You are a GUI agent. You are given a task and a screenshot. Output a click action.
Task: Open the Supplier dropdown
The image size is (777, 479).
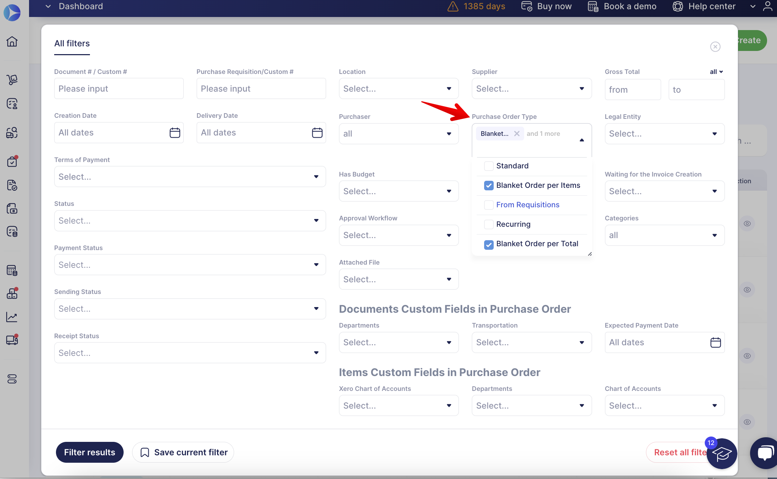click(x=531, y=88)
